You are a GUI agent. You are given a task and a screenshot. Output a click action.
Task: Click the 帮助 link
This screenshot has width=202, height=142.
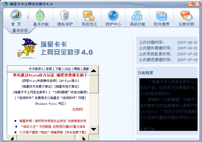click(x=77, y=69)
